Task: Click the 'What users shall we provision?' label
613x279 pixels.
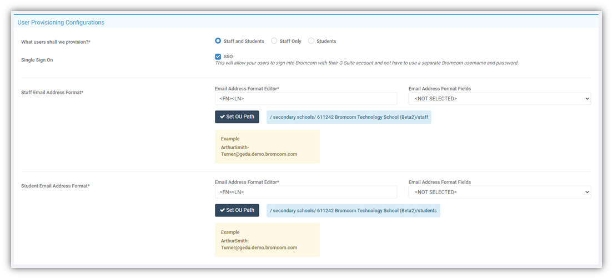Action: 56,42
